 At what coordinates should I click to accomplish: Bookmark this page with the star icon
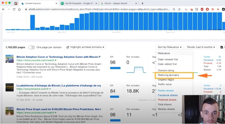coord(179,9)
